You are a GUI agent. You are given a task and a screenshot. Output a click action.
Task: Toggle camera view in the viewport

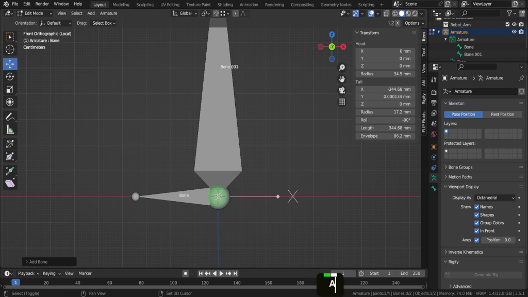tap(342, 90)
